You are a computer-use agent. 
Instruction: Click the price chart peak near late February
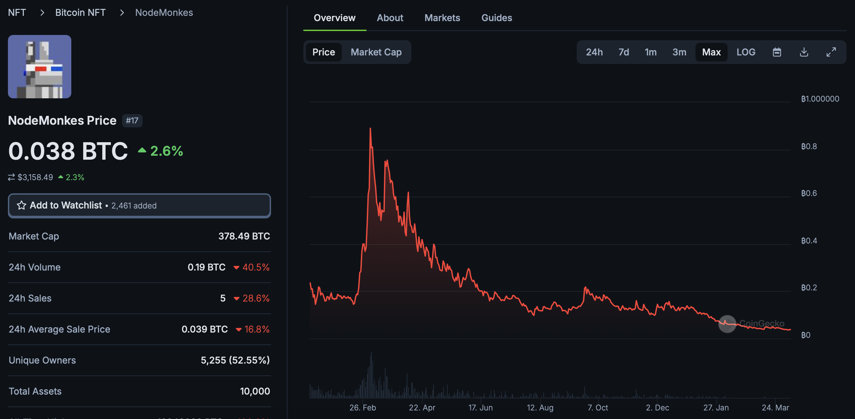point(370,128)
